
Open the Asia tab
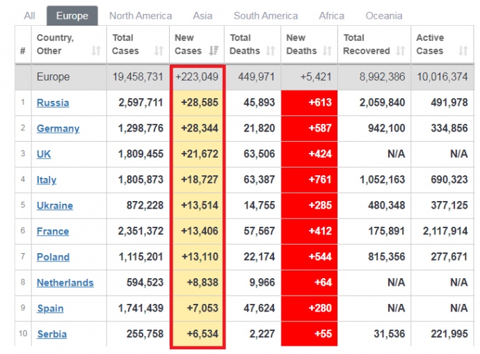202,15
